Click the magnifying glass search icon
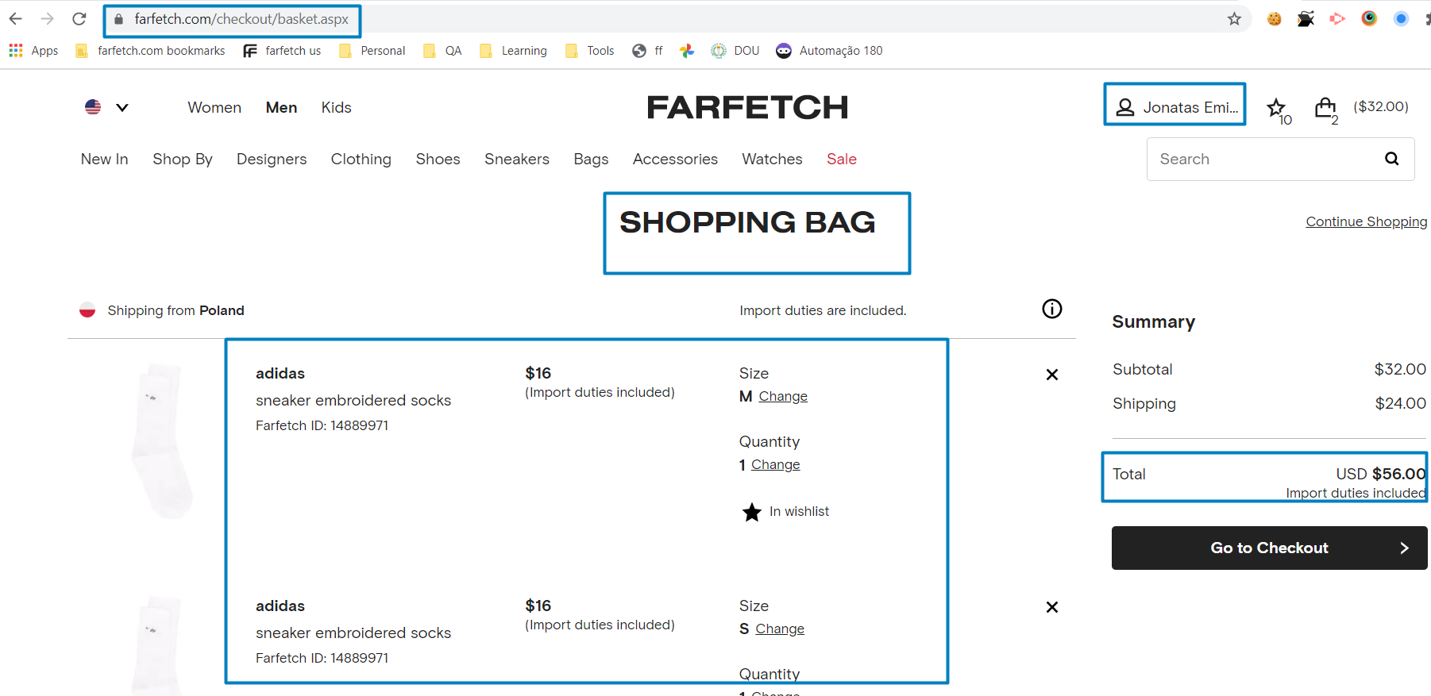1431x696 pixels. click(1392, 159)
